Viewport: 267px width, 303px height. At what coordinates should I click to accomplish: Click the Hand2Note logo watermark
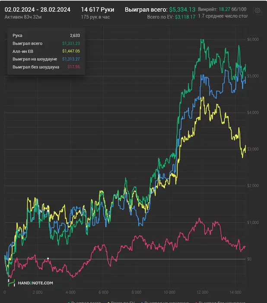point(31,283)
